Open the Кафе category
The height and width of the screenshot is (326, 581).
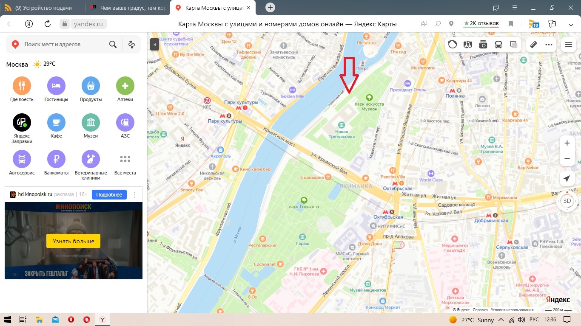[x=56, y=126]
